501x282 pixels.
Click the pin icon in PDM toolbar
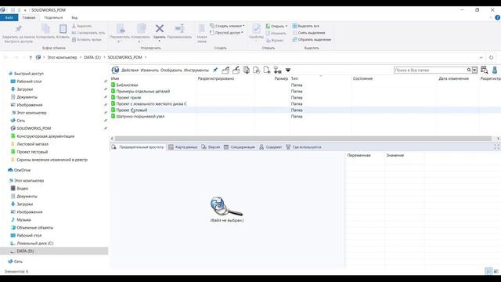coord(215,70)
